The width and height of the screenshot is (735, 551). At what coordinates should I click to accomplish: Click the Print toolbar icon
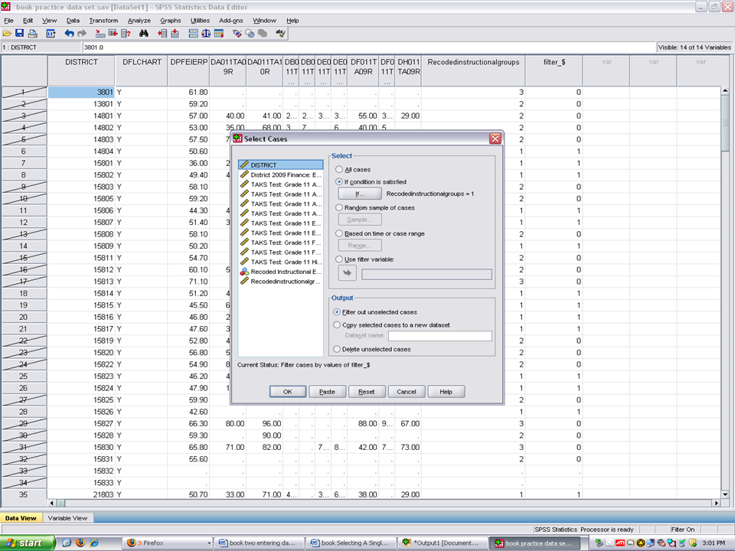click(x=31, y=34)
